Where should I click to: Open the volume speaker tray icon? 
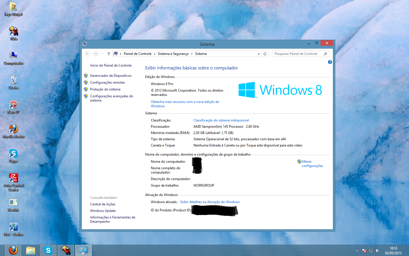pyautogui.click(x=377, y=251)
